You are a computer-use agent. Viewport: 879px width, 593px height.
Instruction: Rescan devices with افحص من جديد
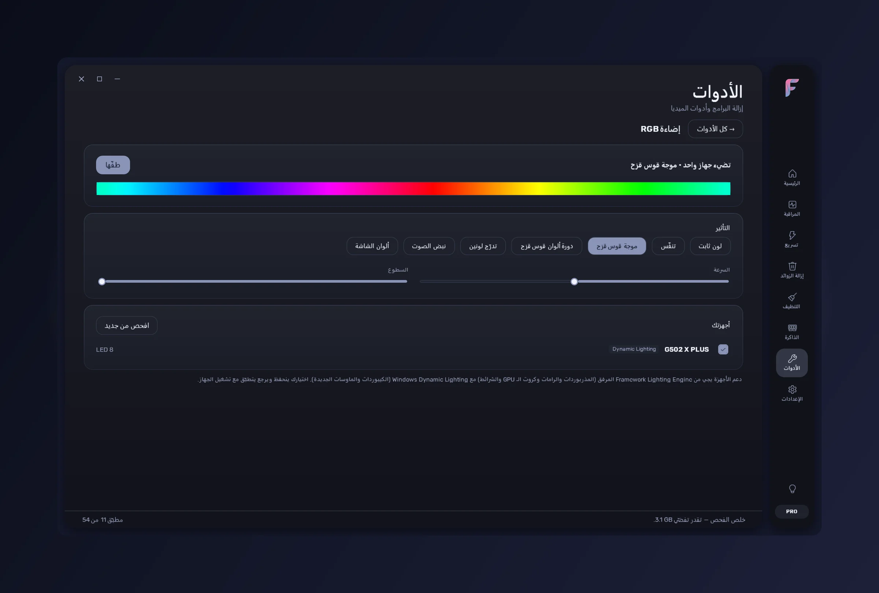tap(127, 325)
